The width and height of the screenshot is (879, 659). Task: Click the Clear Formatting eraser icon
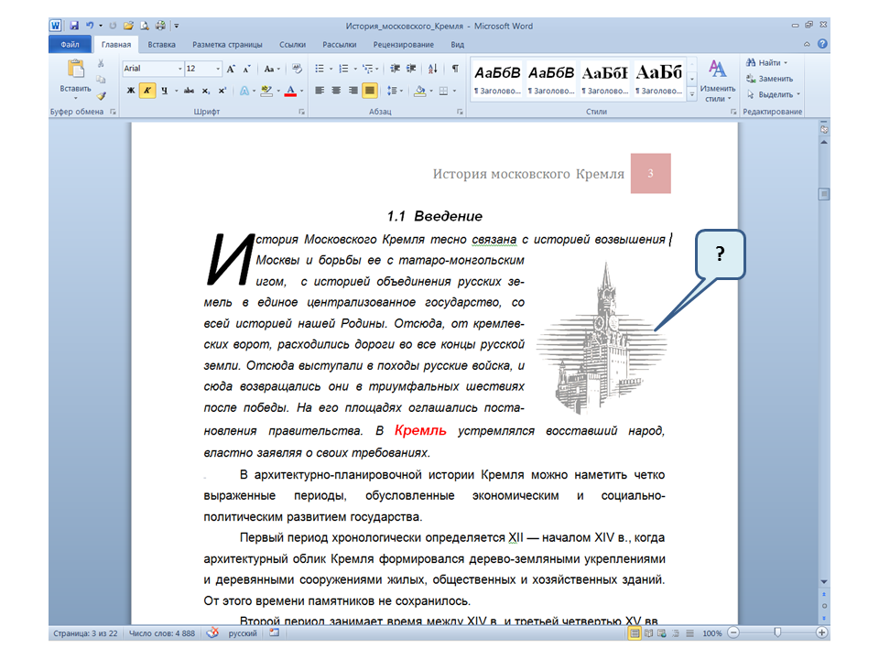click(297, 69)
